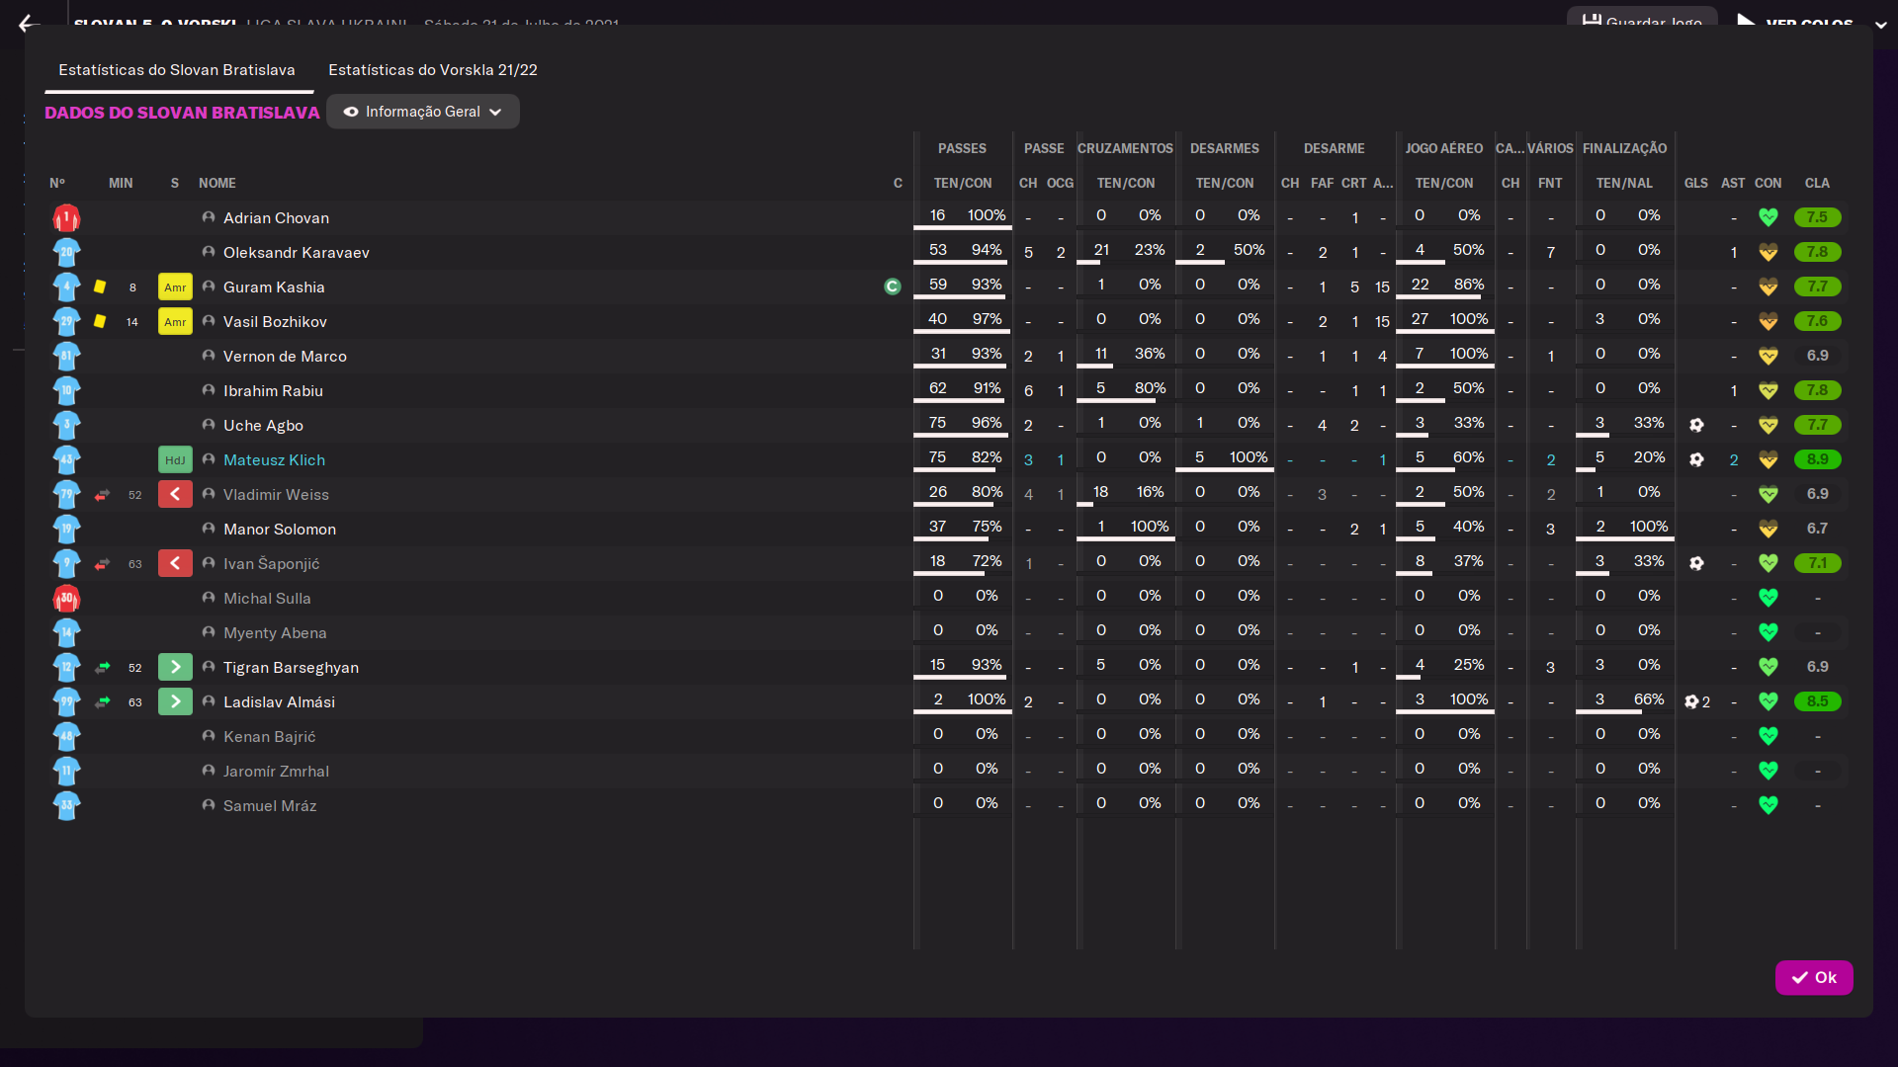Click the goal ball icon for Ivan Šaponjić
Image resolution: width=1898 pixels, height=1067 pixels.
tap(1696, 563)
